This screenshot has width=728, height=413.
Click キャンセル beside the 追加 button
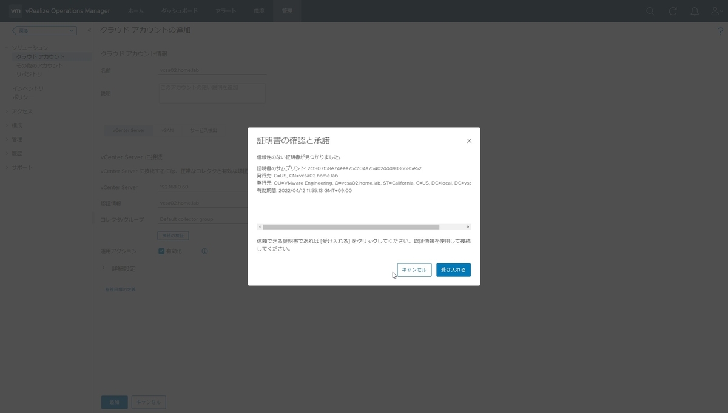(149, 402)
